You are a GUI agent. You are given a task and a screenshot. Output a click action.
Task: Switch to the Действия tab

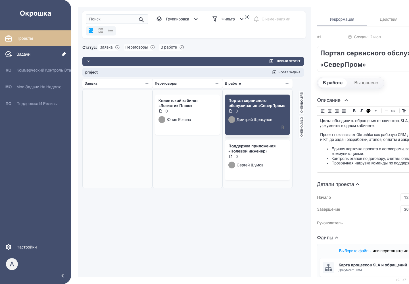388,19
